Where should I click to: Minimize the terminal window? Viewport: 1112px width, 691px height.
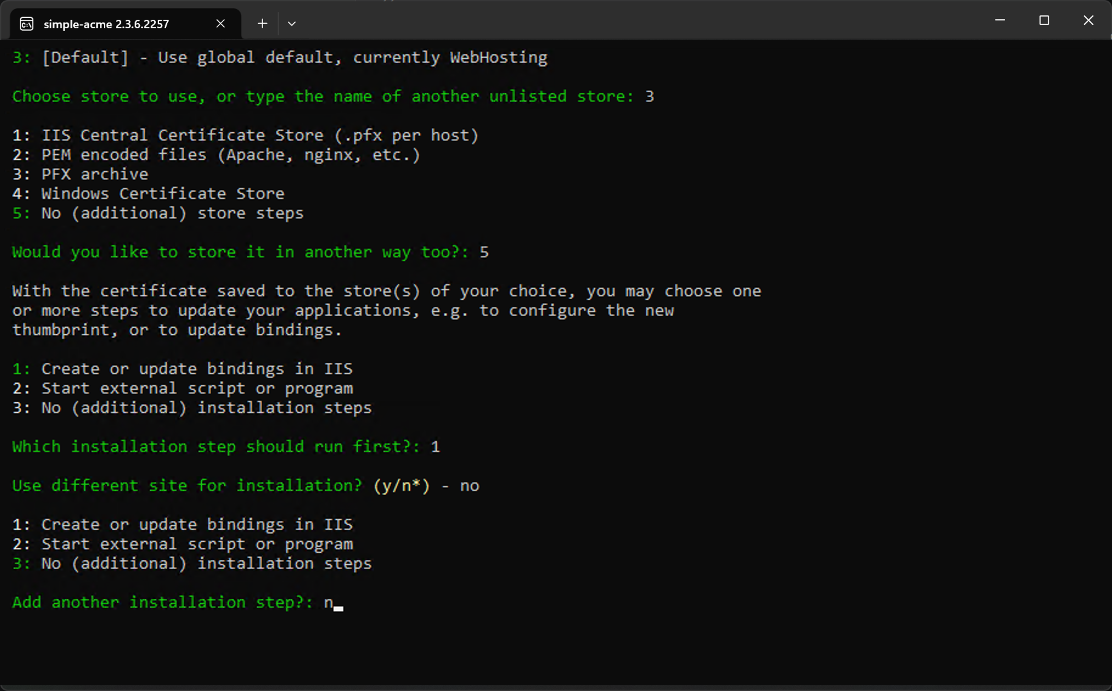pyautogui.click(x=999, y=21)
